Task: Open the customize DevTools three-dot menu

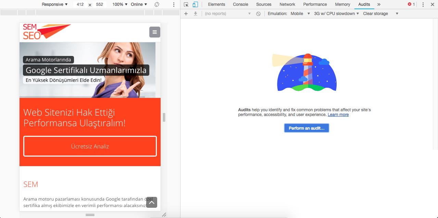Action: 423,4
